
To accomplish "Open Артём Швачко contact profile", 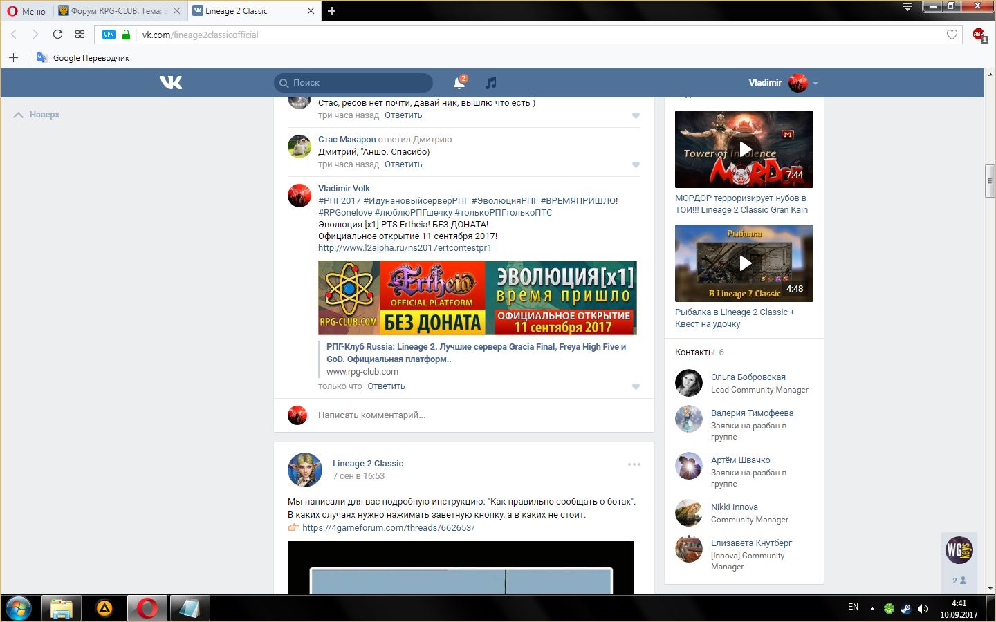I will tap(741, 460).
